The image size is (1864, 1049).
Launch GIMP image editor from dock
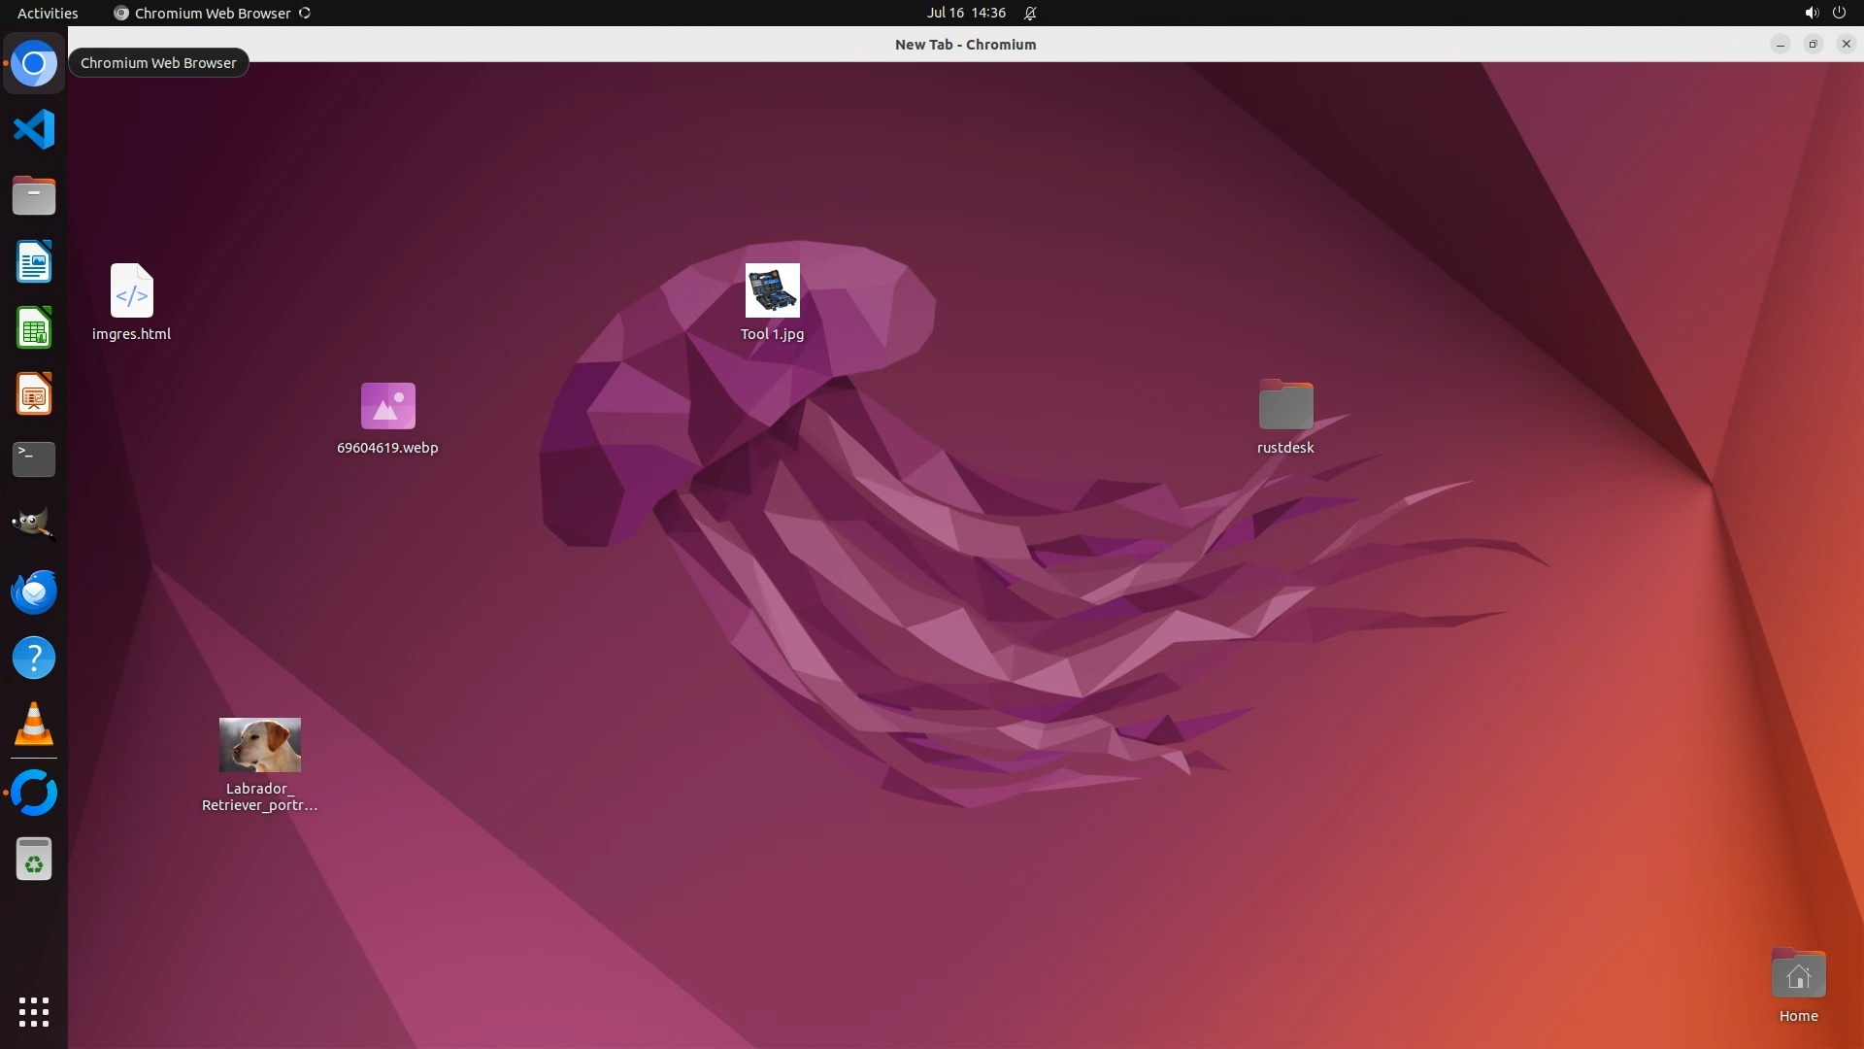[x=34, y=524]
